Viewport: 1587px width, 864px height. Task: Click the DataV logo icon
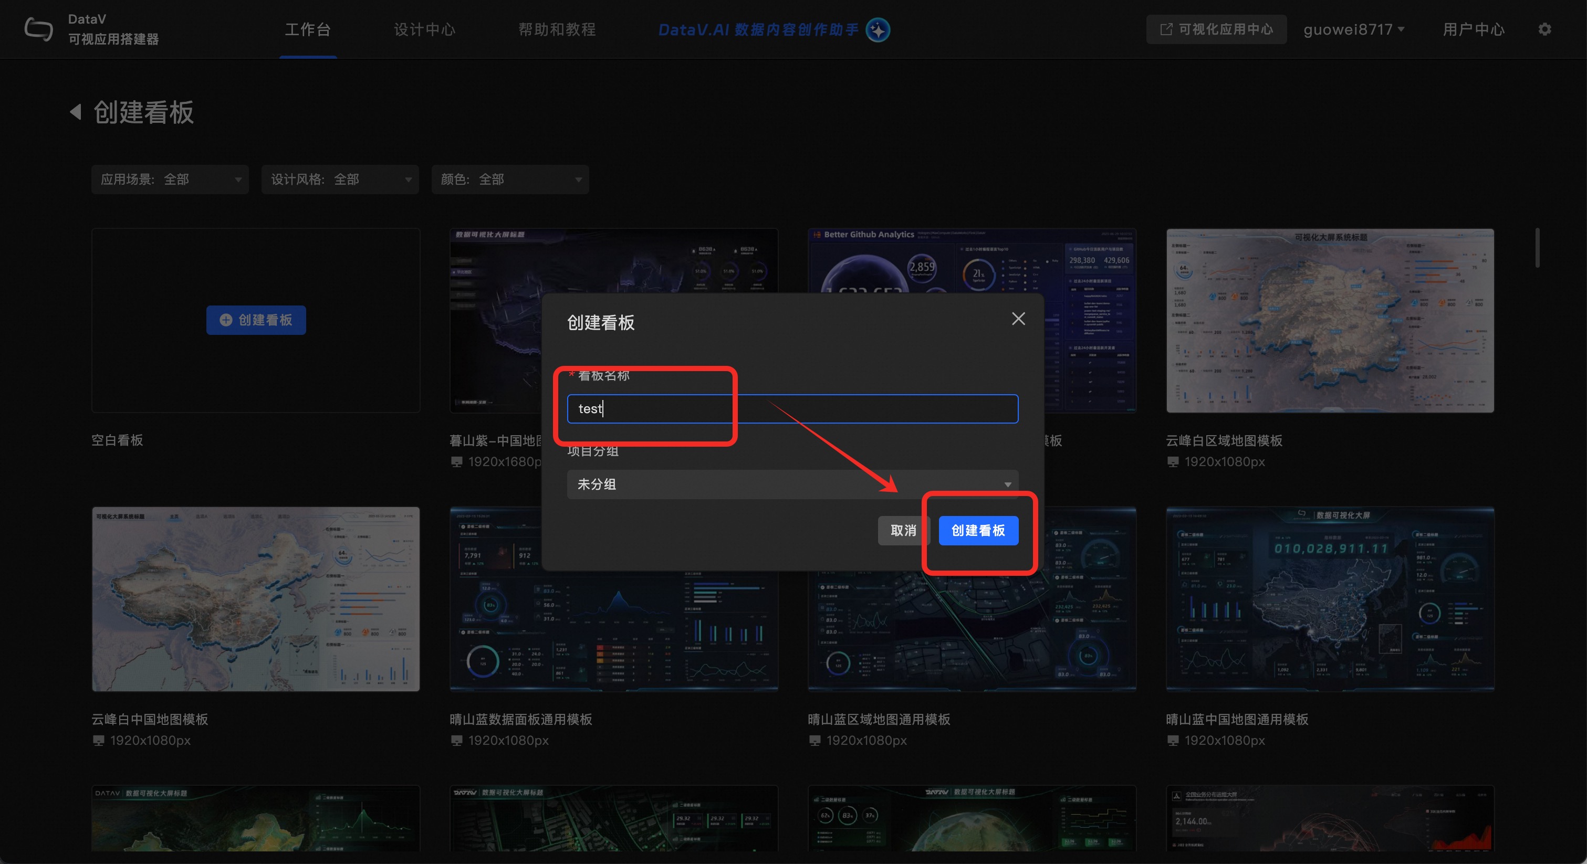(39, 29)
